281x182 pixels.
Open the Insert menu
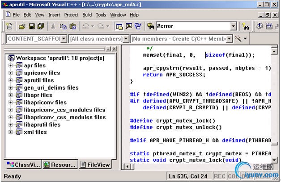54,15
